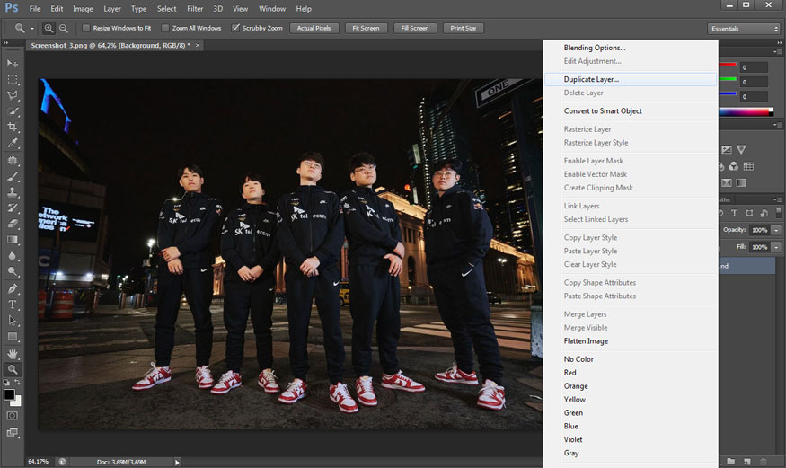Click Zoom In magnifier in options bar

tap(49, 29)
